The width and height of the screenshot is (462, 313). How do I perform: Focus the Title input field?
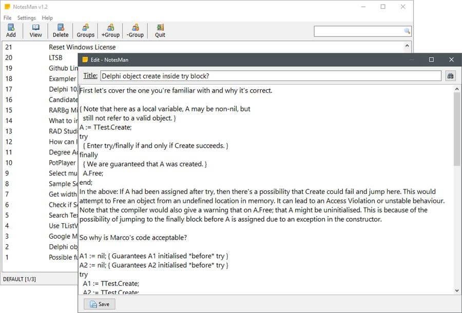271,76
